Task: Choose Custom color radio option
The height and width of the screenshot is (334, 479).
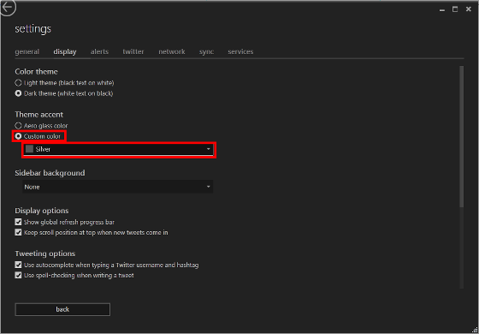Action: [18, 136]
